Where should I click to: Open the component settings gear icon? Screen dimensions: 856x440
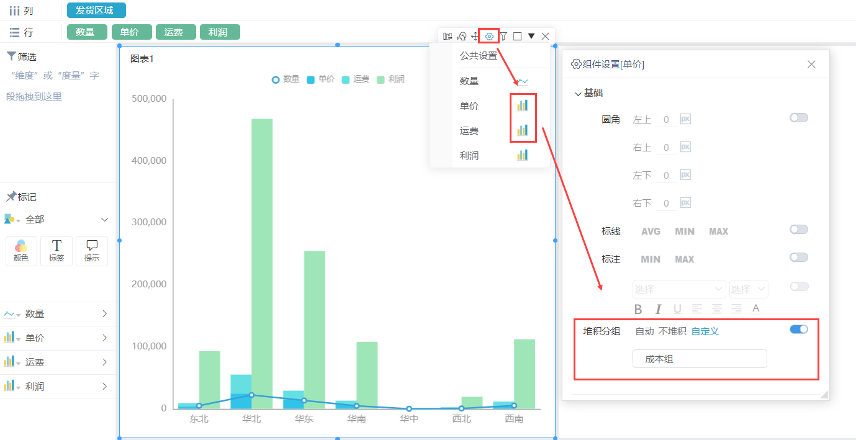pos(489,36)
